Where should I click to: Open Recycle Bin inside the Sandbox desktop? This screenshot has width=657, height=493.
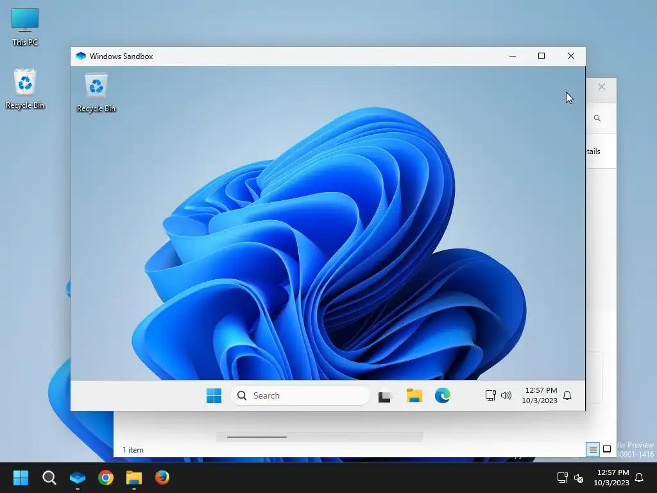pyautogui.click(x=96, y=93)
